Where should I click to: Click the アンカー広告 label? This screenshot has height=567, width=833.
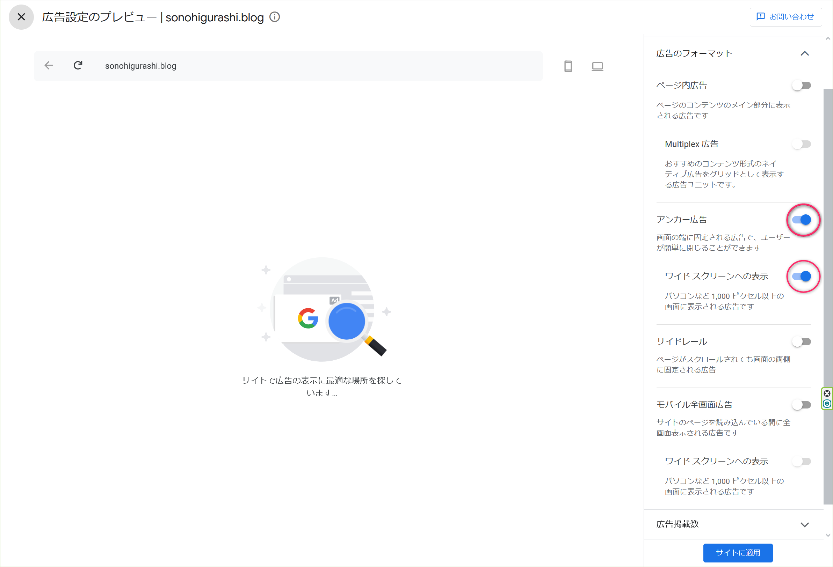click(681, 220)
